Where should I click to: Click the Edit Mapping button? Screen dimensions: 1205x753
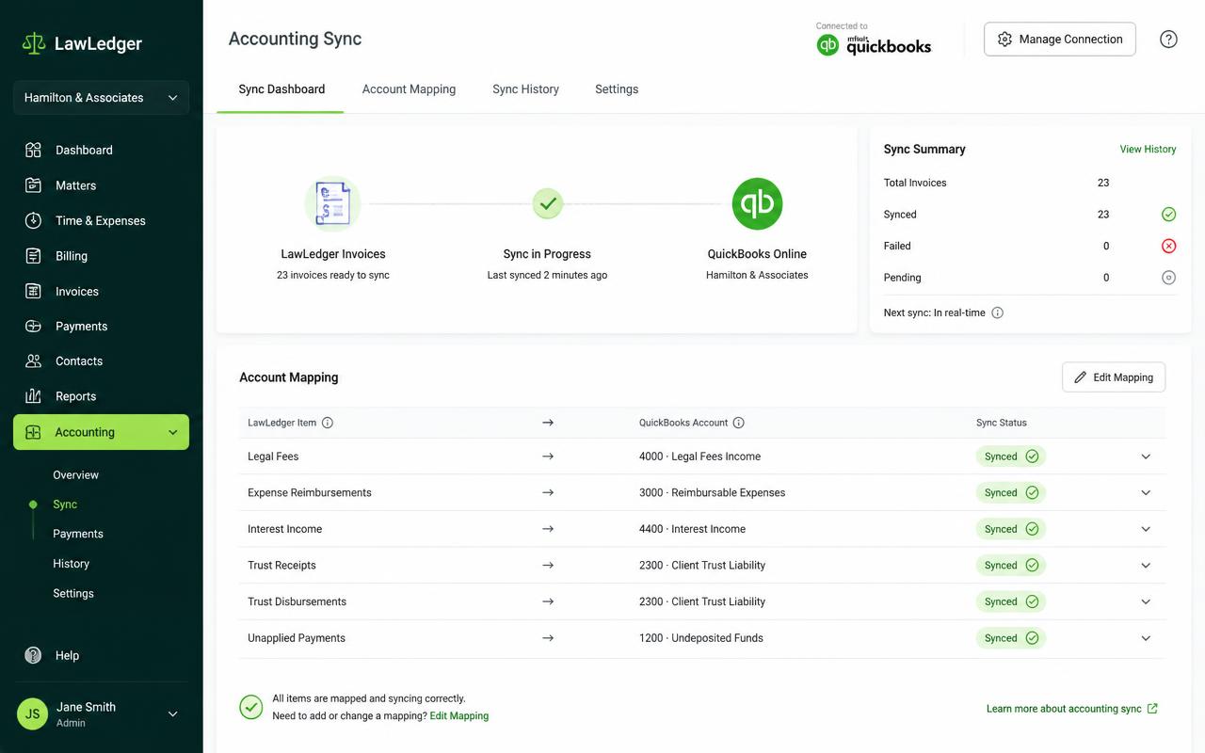[x=1114, y=377]
